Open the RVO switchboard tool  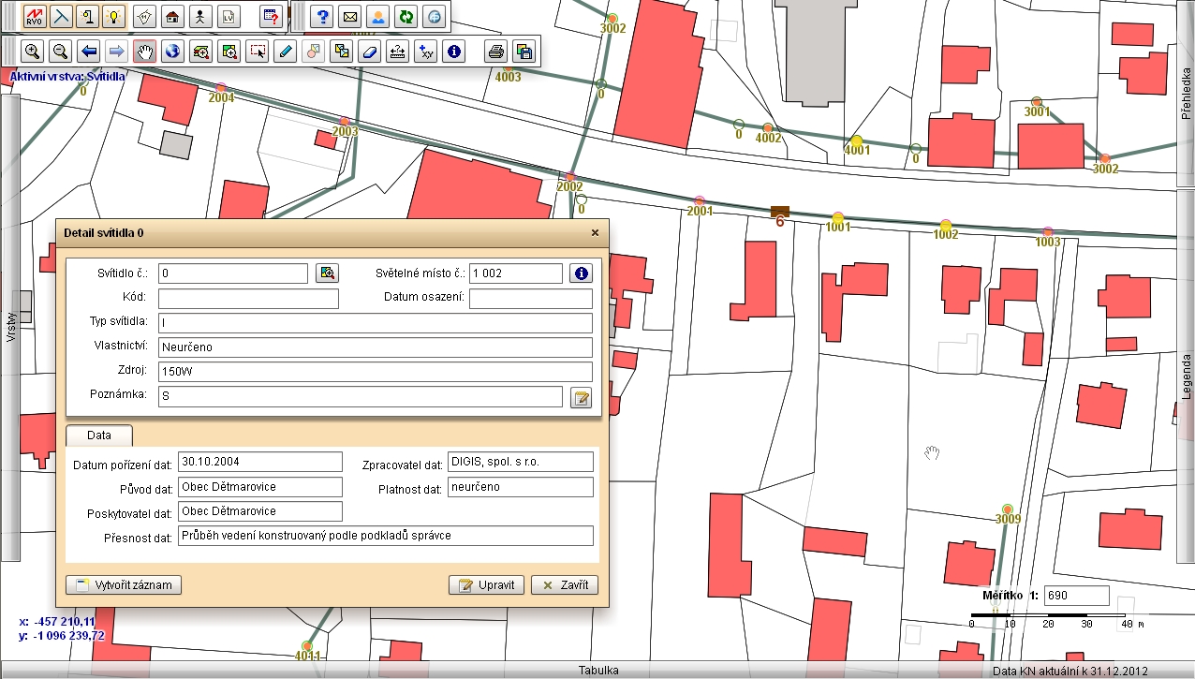(35, 16)
